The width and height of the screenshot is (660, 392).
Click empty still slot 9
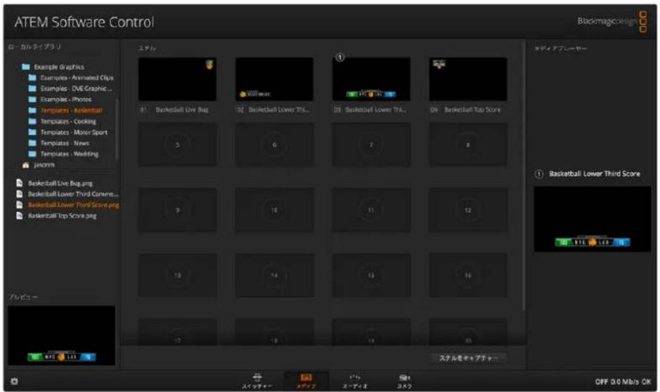tap(177, 210)
